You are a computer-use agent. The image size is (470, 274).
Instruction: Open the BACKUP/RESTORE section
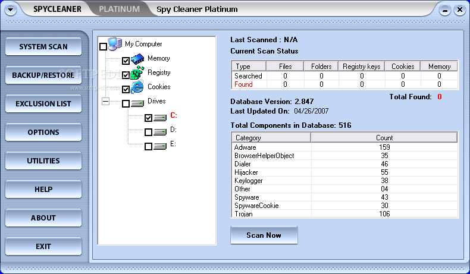pyautogui.click(x=43, y=75)
